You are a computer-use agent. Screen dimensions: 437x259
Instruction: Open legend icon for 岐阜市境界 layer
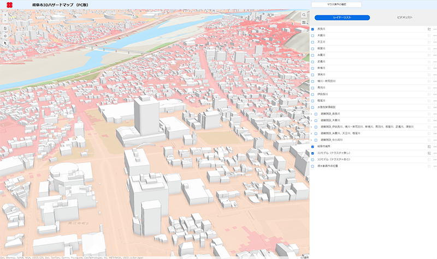pyautogui.click(x=429, y=147)
